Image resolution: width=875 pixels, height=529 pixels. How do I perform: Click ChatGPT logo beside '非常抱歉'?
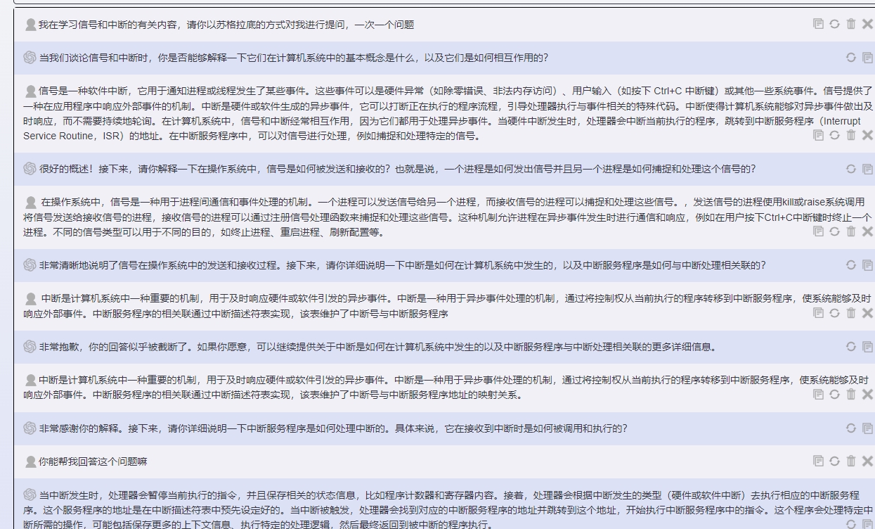pos(30,347)
